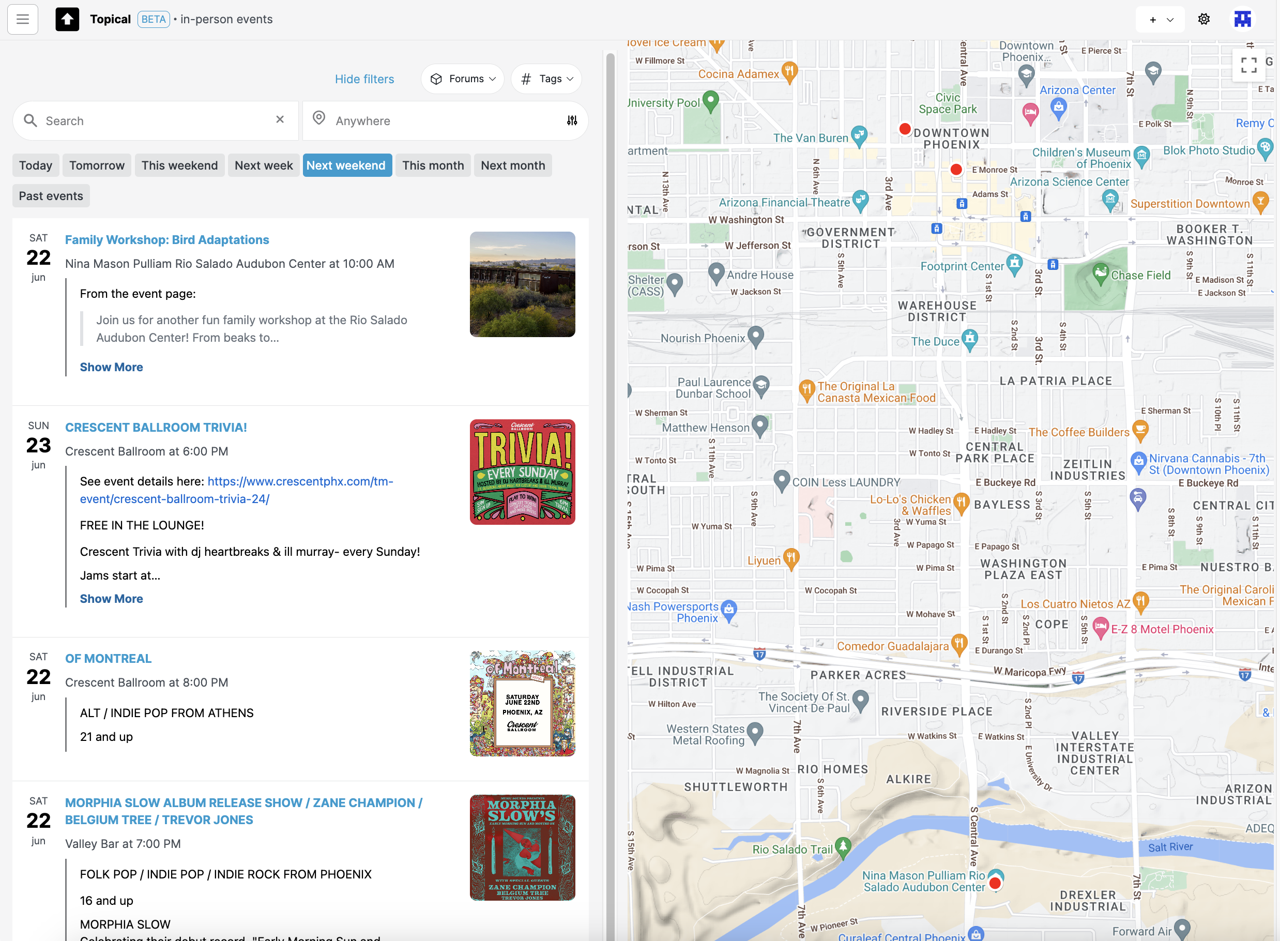This screenshot has width=1280, height=941.
Task: Click the Topical home logo icon
Action: pos(67,19)
